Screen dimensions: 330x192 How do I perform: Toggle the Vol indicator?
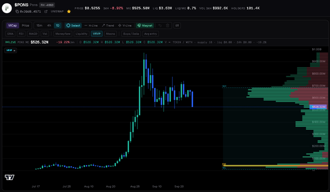click(x=45, y=33)
